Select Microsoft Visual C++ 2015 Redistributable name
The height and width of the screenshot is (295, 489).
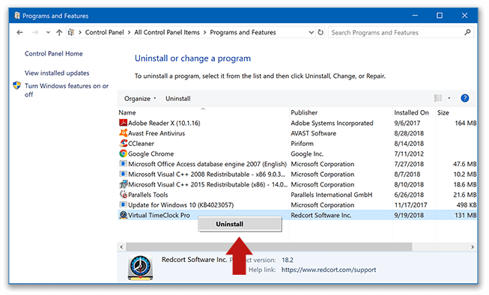pyautogui.click(x=207, y=185)
